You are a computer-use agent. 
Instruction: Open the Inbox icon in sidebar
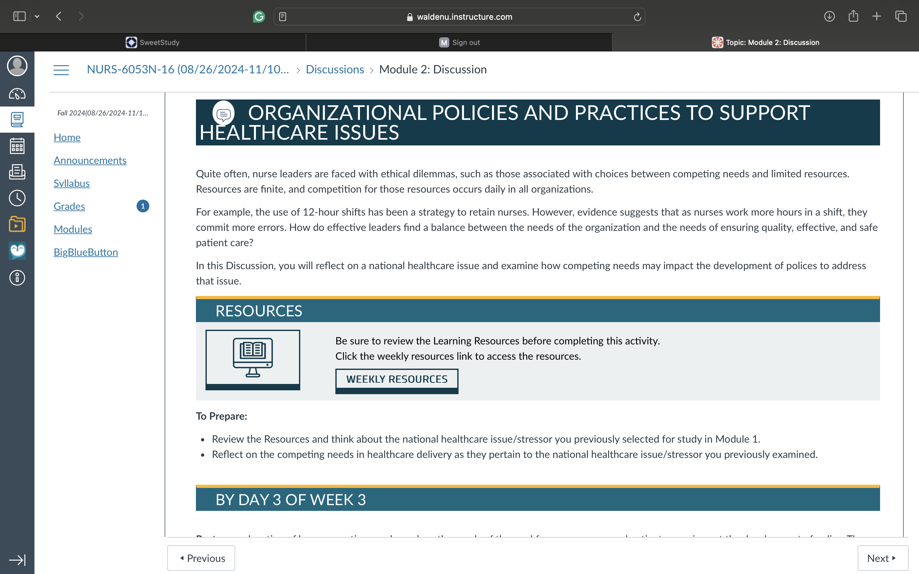[17, 172]
